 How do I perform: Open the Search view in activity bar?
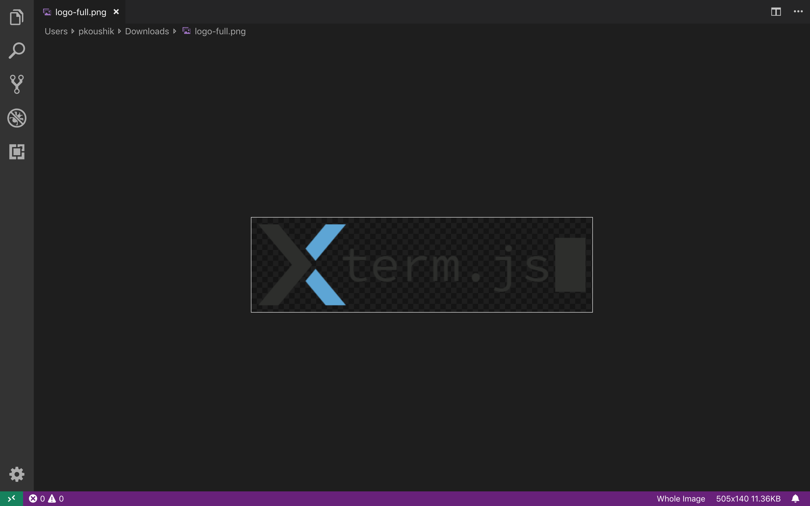pos(17,51)
